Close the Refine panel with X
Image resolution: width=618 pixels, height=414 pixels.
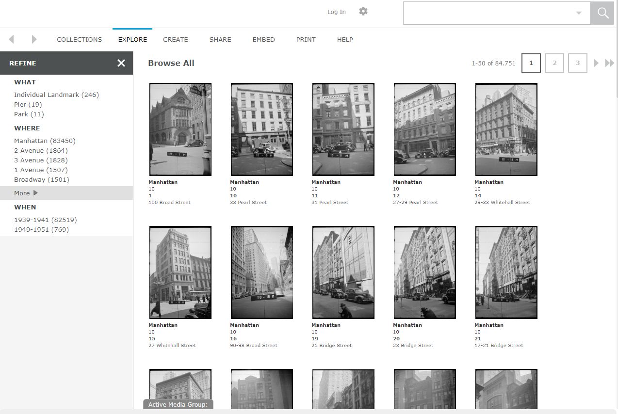[x=121, y=63]
